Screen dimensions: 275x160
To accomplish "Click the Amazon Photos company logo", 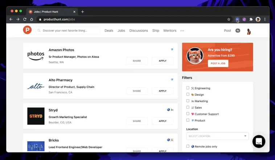I will pos(36,56).
